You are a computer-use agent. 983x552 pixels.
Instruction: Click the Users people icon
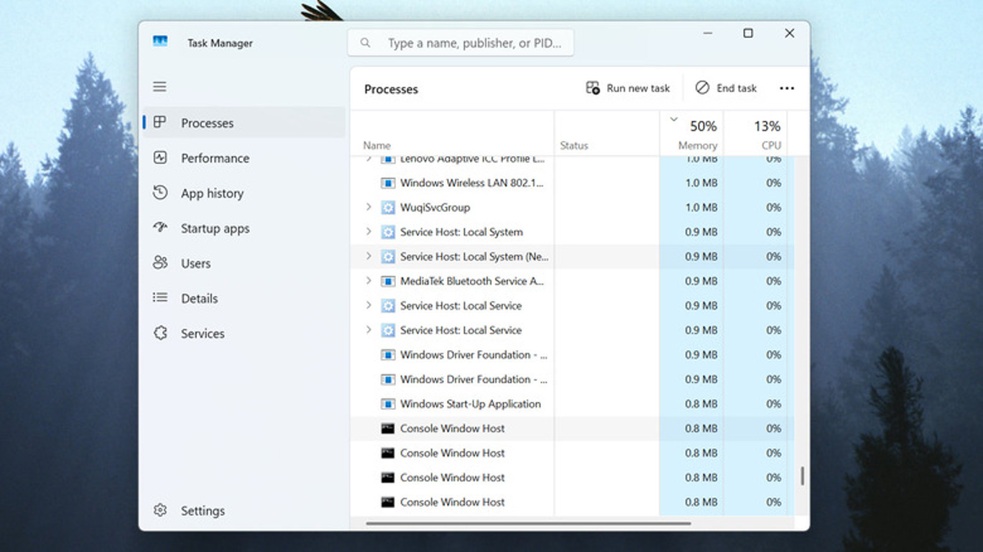point(160,263)
